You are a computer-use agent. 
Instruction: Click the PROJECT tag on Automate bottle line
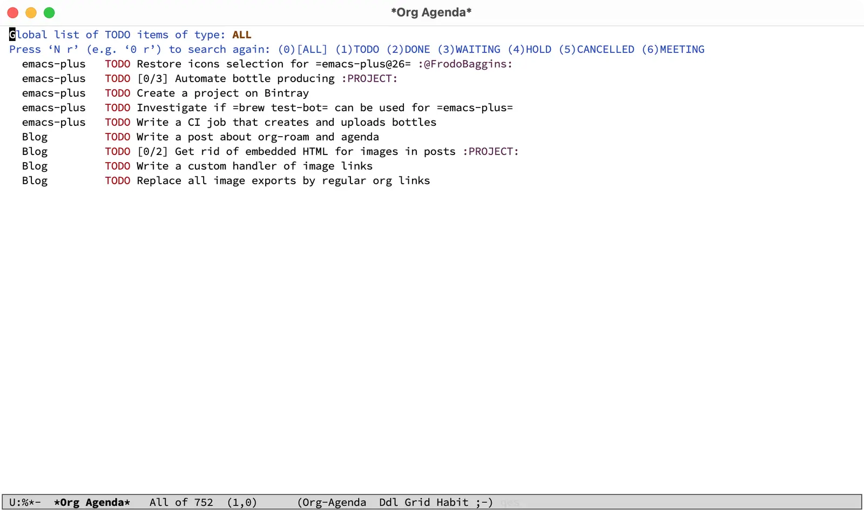pos(369,79)
